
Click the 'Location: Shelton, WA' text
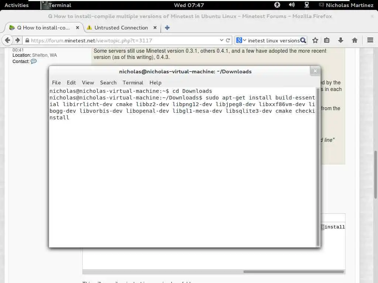coord(35,55)
